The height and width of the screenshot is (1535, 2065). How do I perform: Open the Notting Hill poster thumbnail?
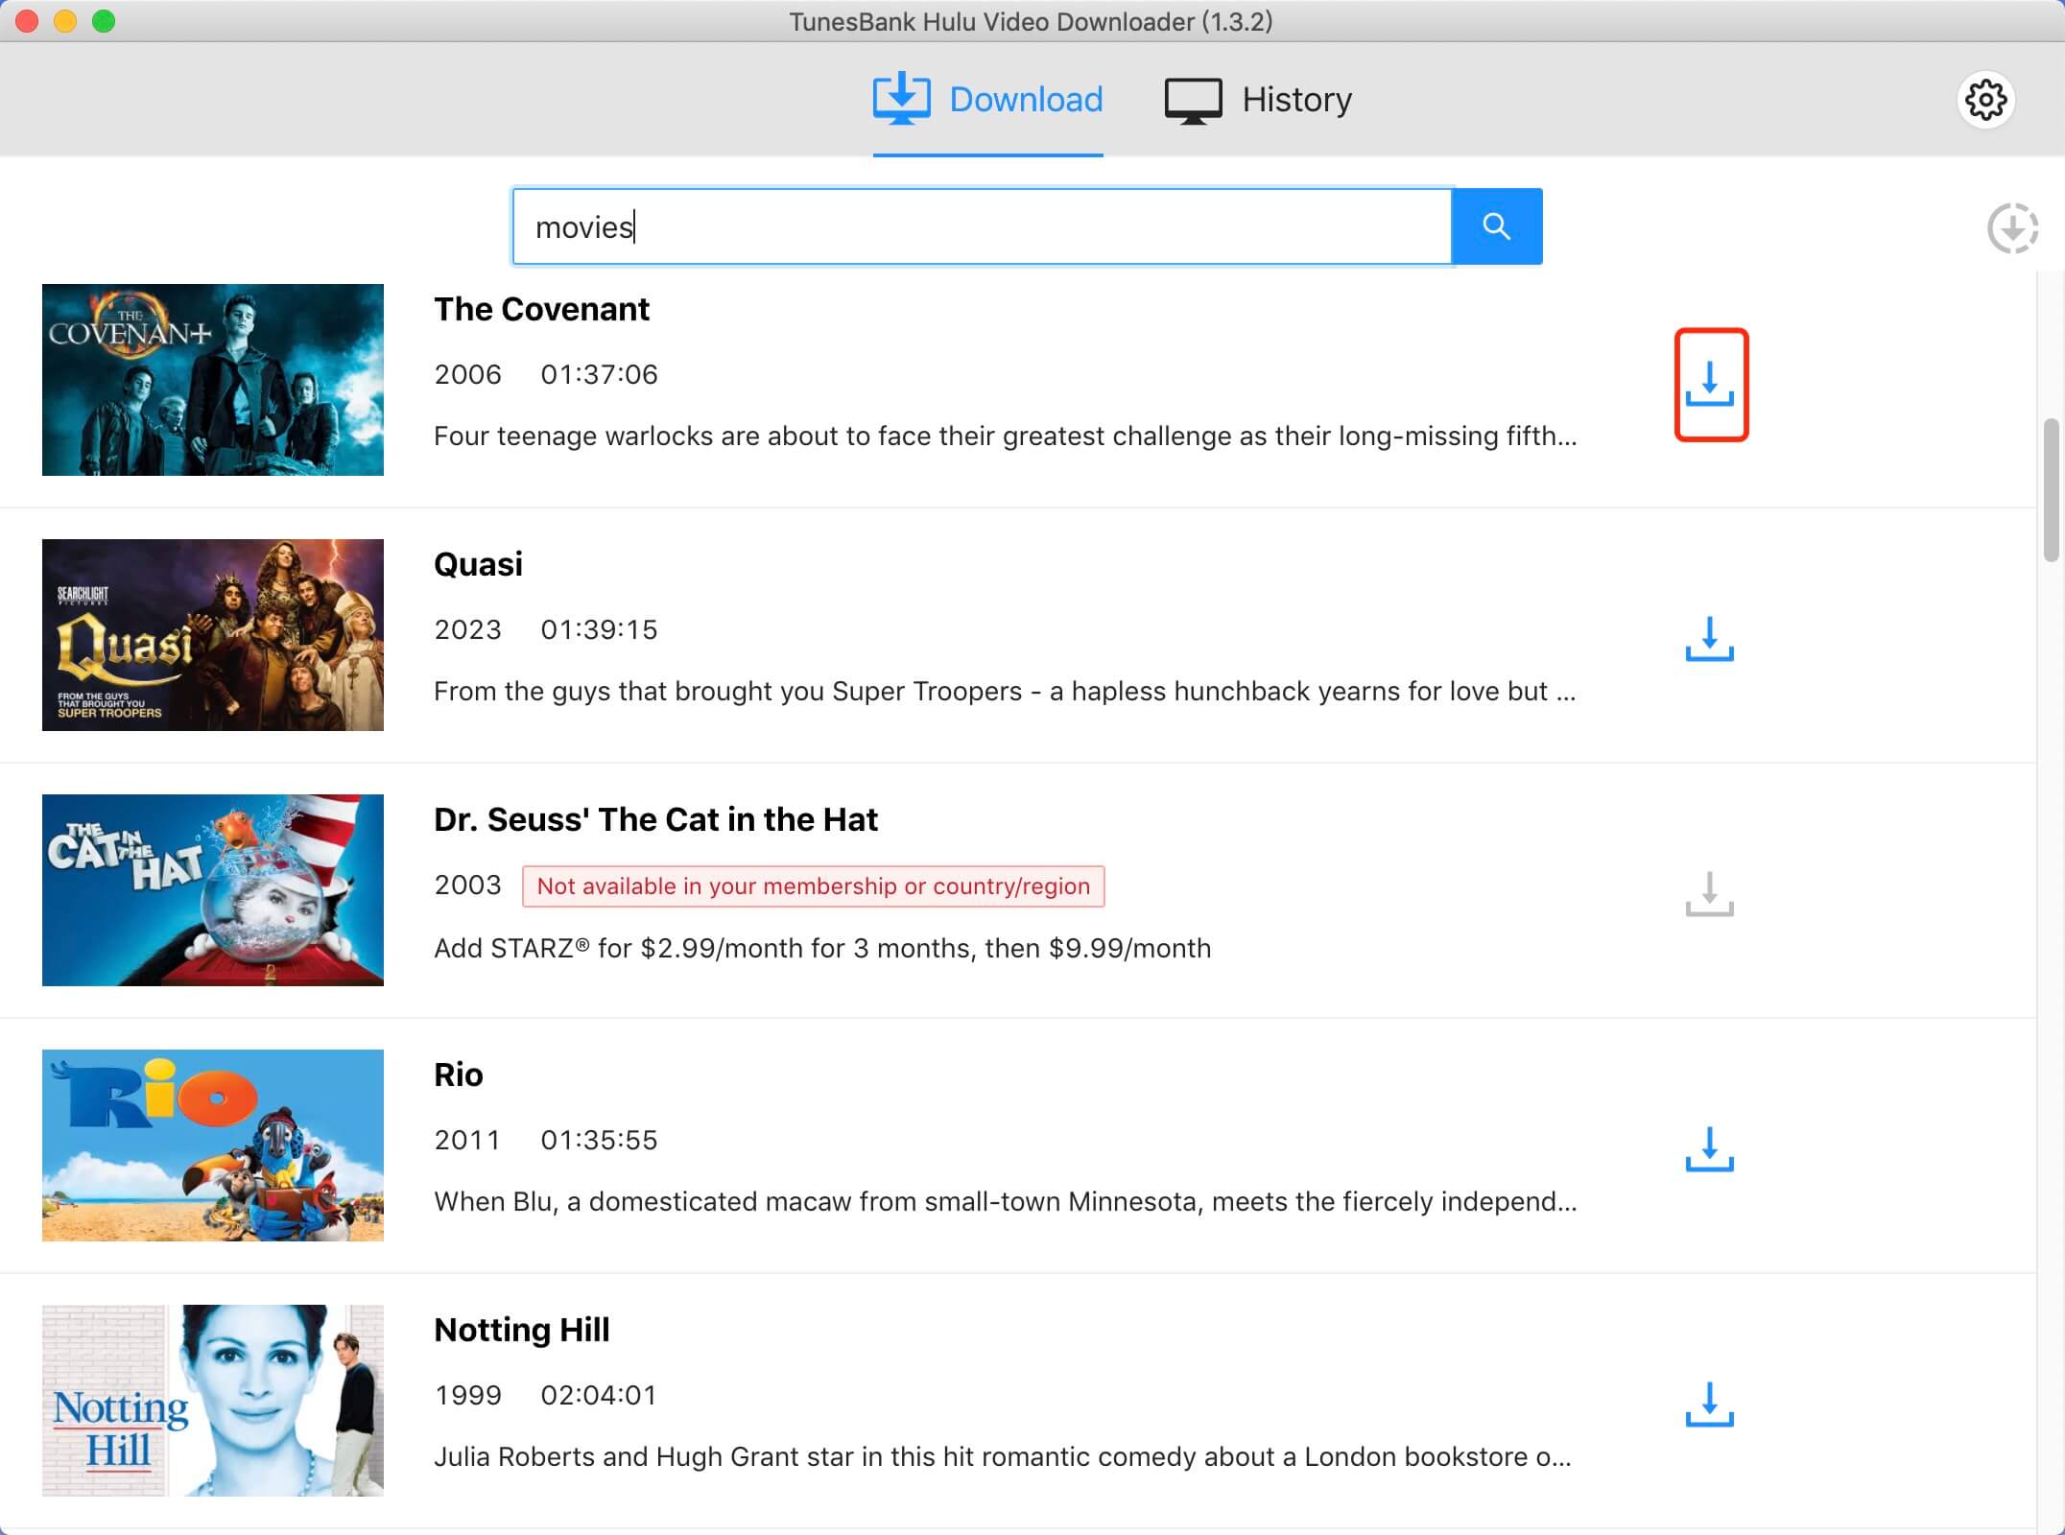[x=213, y=1401]
